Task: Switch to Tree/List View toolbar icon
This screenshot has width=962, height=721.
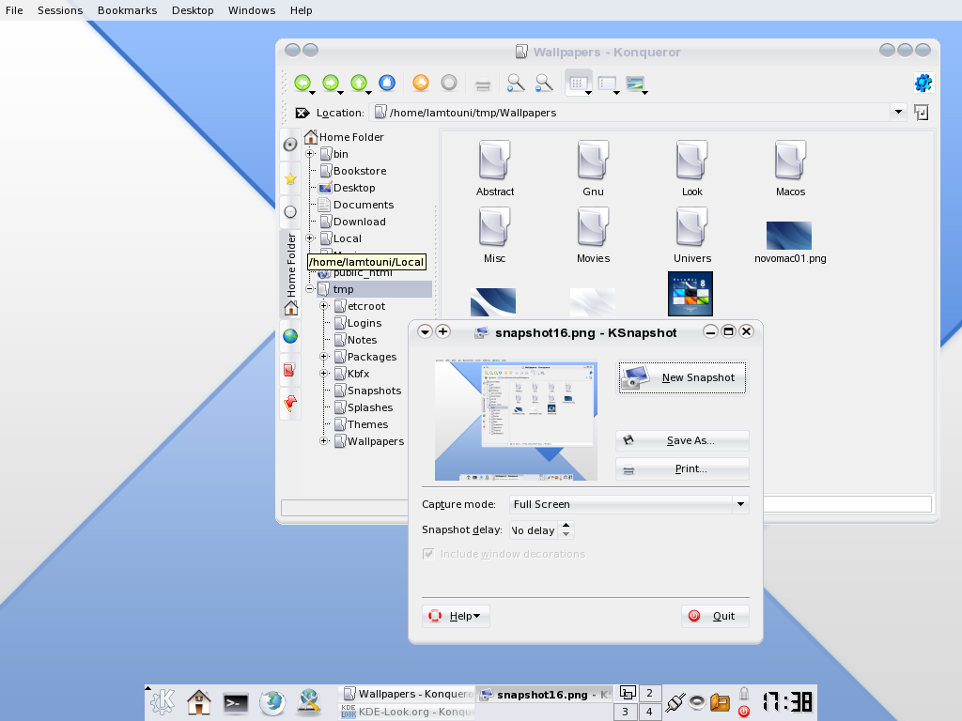Action: tap(607, 84)
